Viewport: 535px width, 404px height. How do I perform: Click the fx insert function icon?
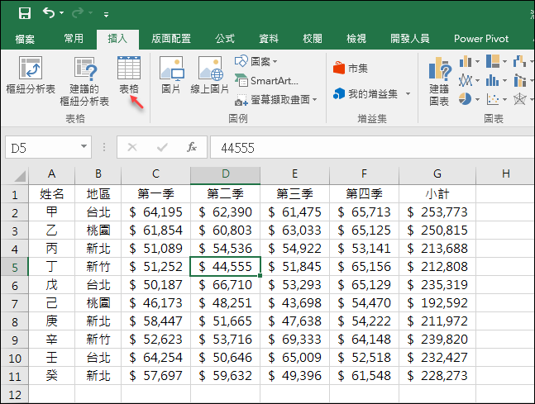191,147
